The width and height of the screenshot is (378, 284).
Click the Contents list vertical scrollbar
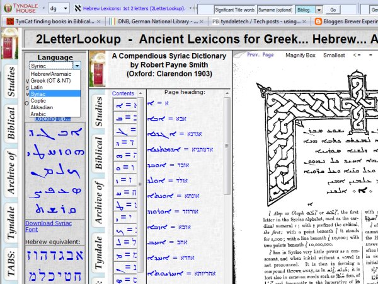click(x=140, y=185)
